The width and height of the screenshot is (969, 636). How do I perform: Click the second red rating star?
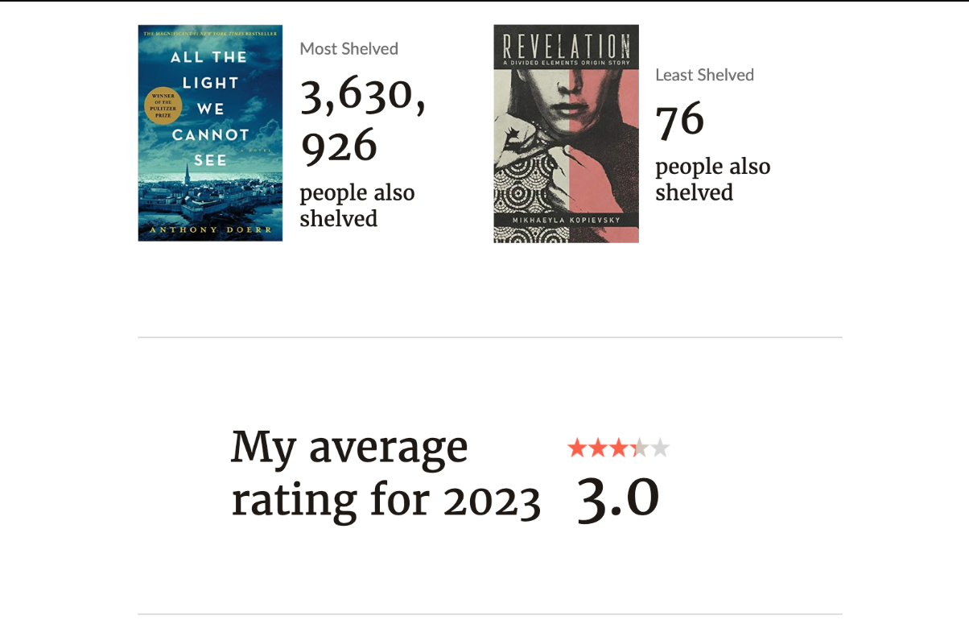tap(597, 448)
